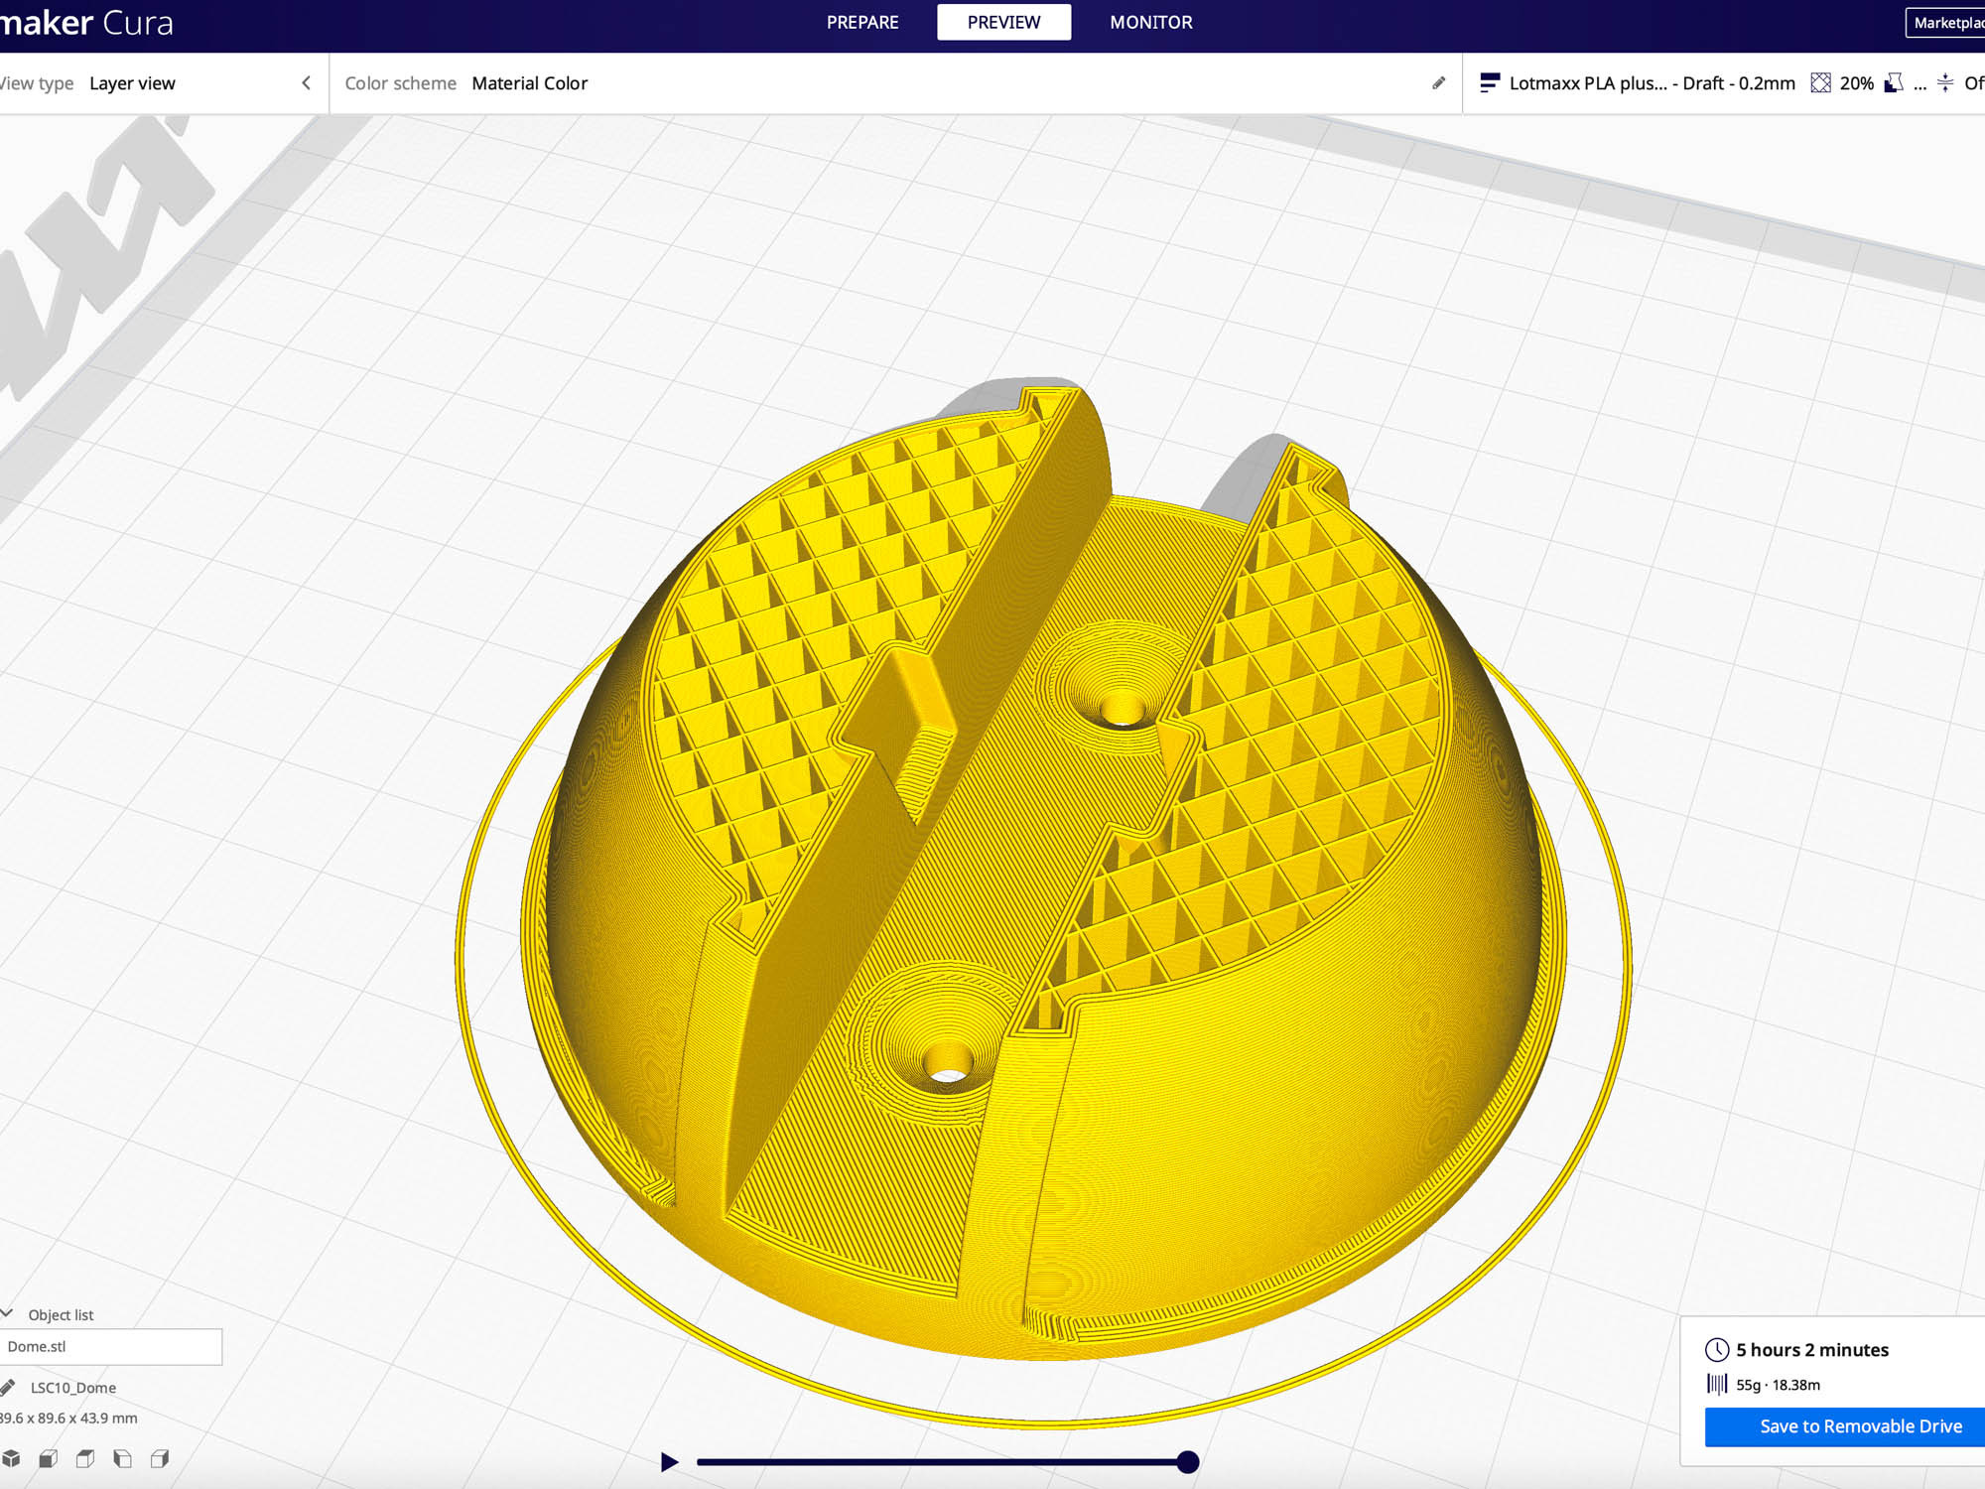
Task: Switch to the front view cube icon
Action: click(48, 1458)
